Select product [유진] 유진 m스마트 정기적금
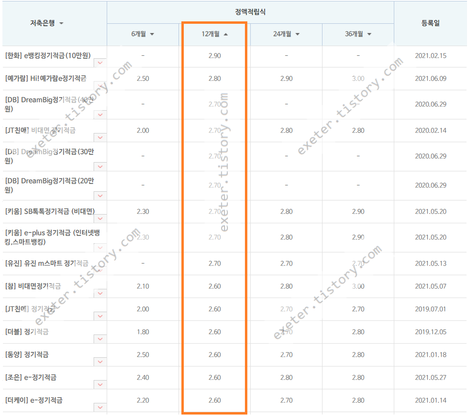468x416 pixels. [47, 264]
